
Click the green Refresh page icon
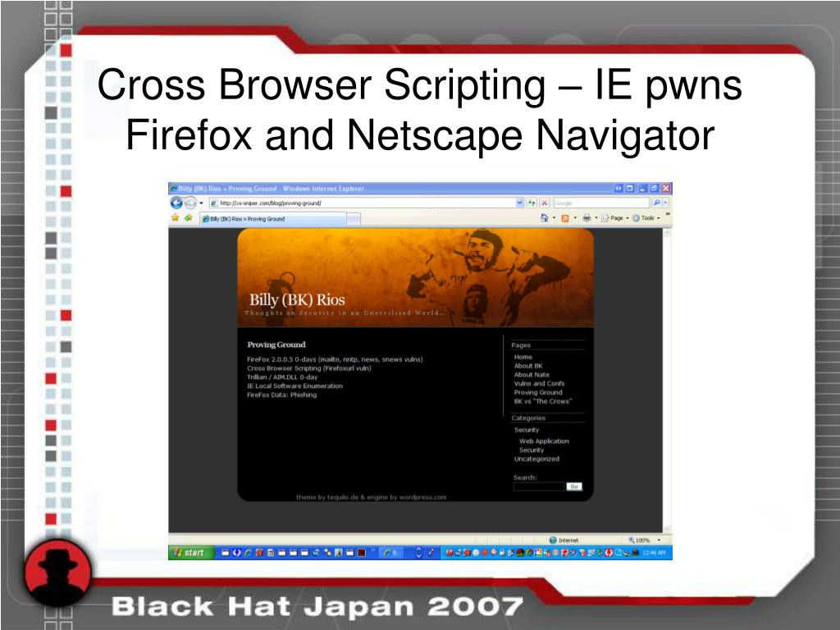pos(532,203)
